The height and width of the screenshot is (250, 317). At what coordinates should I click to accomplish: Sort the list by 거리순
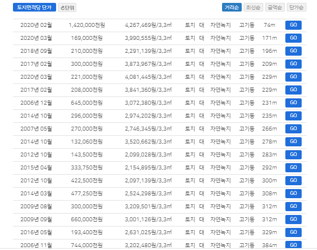pyautogui.click(x=232, y=8)
